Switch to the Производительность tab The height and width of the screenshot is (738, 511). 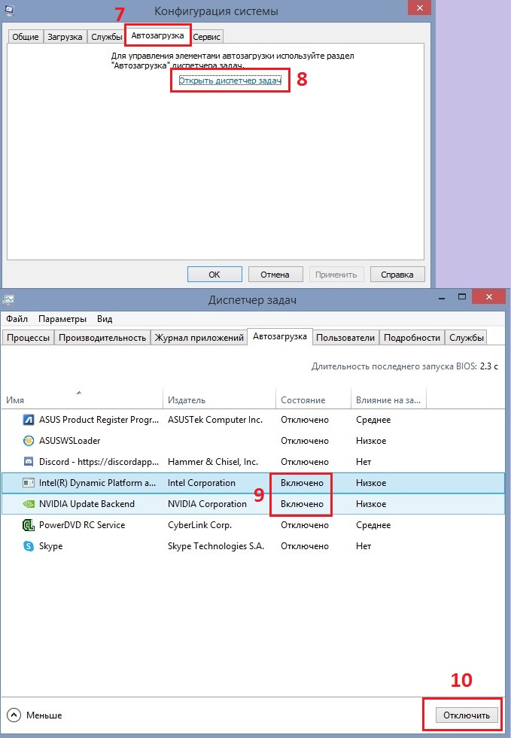point(102,338)
